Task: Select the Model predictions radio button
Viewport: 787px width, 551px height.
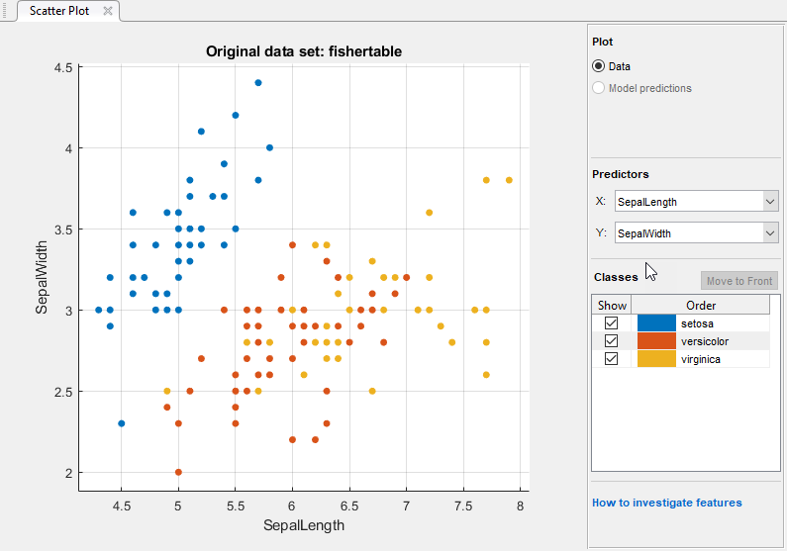Action: pyautogui.click(x=598, y=88)
